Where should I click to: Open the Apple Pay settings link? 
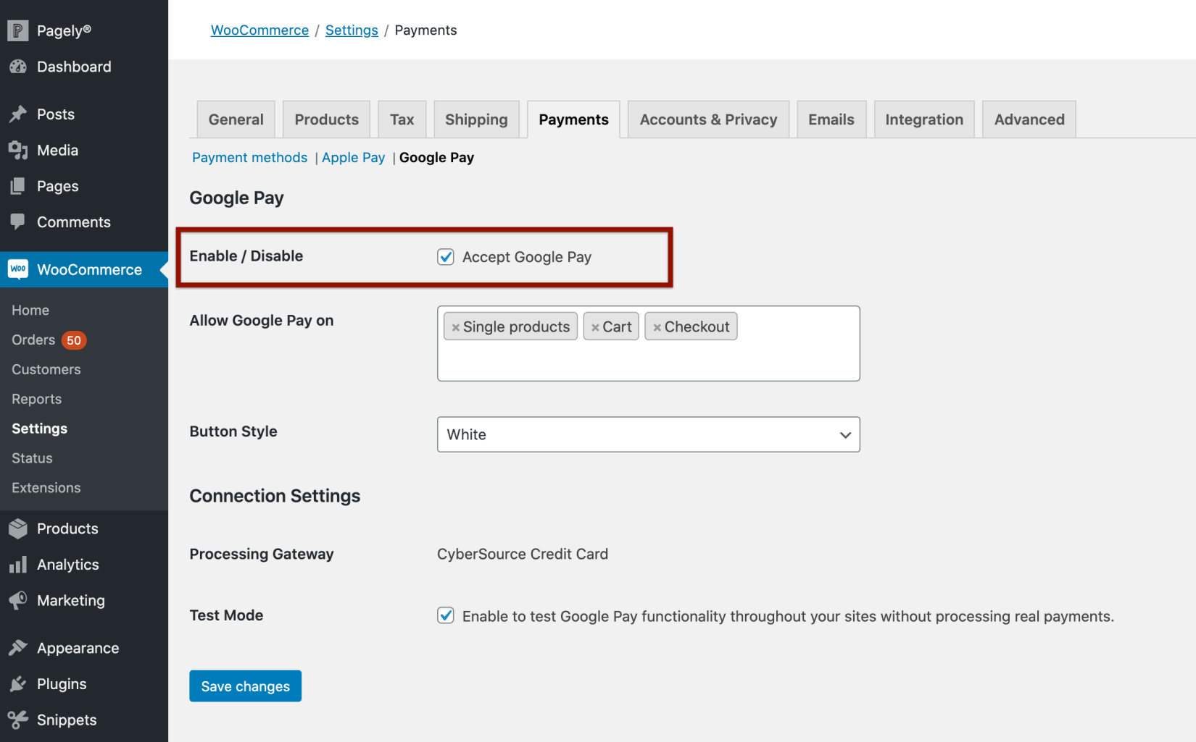[353, 157]
